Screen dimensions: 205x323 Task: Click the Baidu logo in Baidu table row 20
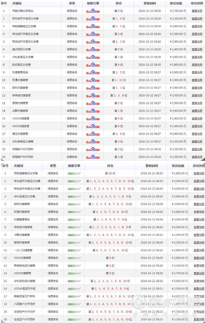tap(93, 157)
